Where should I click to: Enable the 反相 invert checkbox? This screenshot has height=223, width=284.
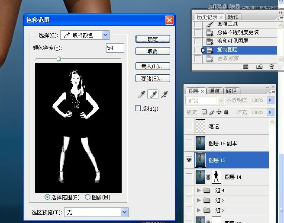138,108
